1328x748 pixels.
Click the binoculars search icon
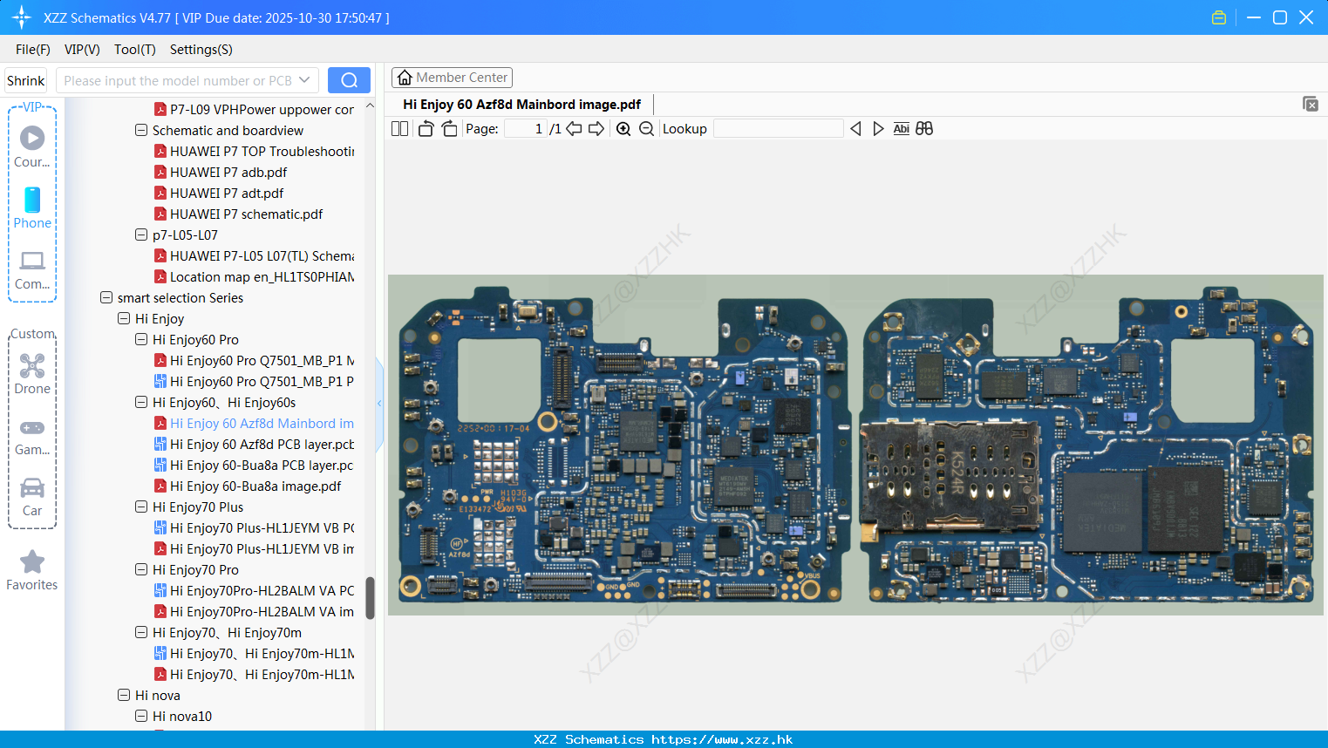click(x=924, y=129)
